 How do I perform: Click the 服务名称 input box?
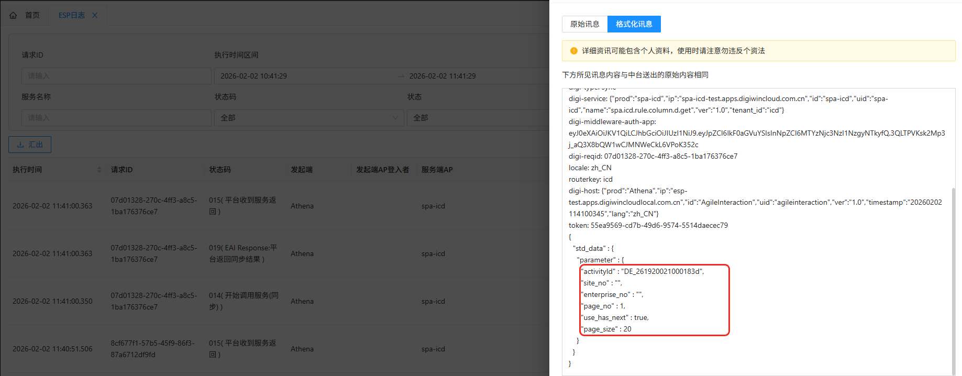116,118
